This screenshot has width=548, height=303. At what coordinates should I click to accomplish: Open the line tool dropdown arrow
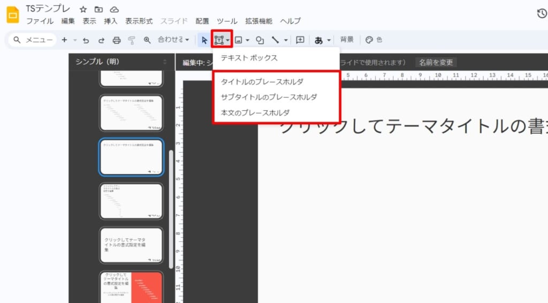click(x=286, y=40)
